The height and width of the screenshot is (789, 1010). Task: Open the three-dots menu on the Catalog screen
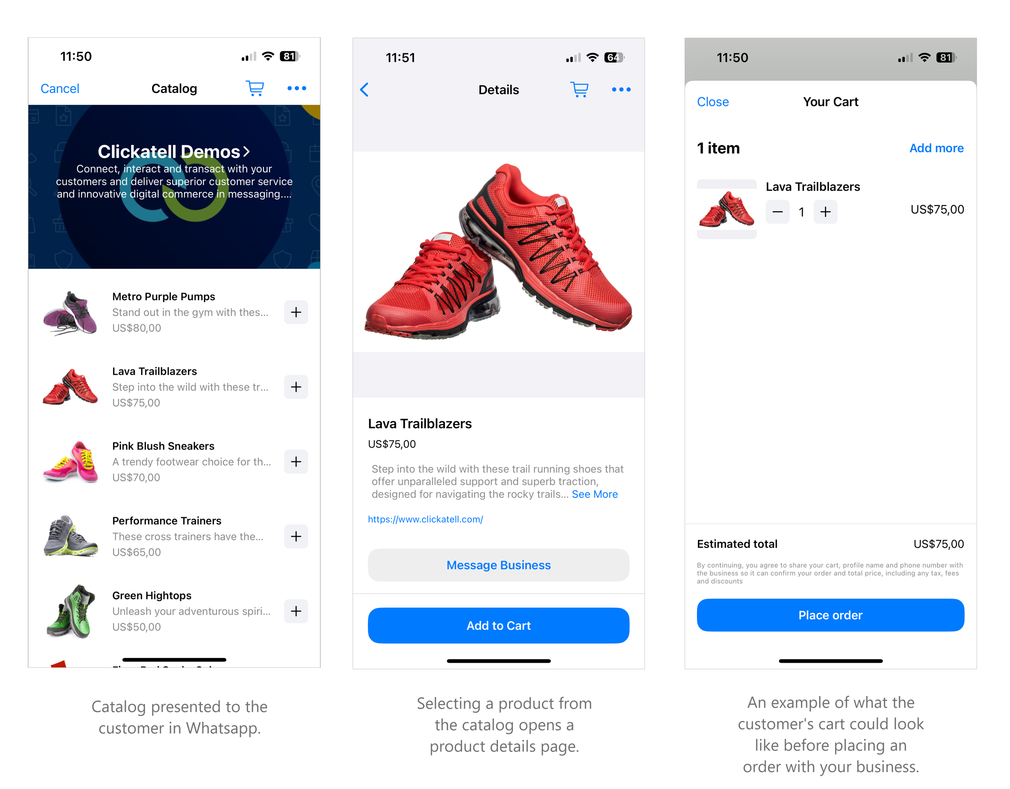(296, 89)
